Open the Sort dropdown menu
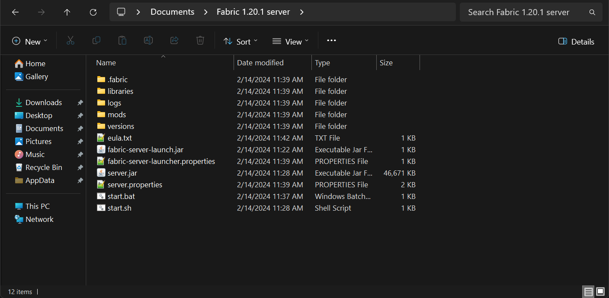This screenshot has height=298, width=609. 240,42
